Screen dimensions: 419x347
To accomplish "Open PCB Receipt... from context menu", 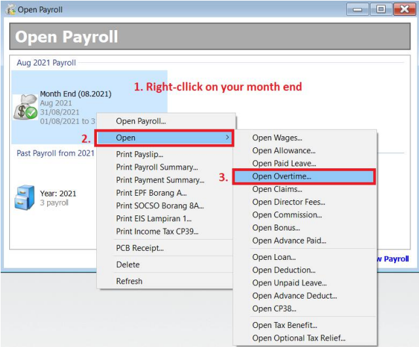I will pyautogui.click(x=140, y=248).
